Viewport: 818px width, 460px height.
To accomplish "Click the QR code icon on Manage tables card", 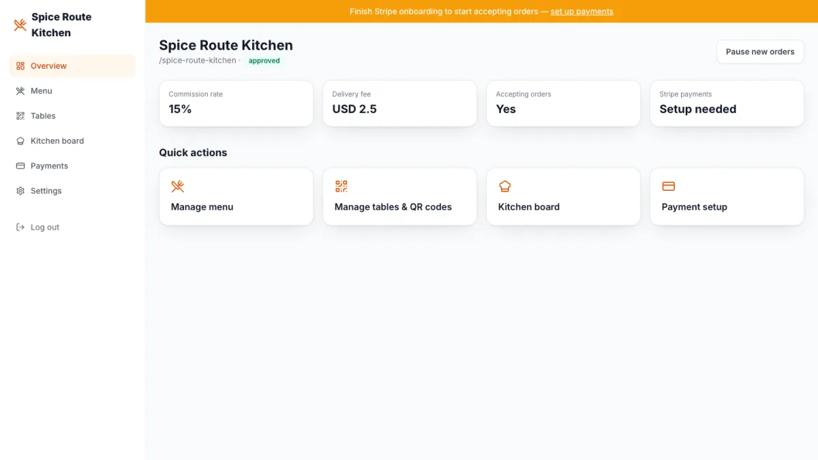I will tap(342, 186).
